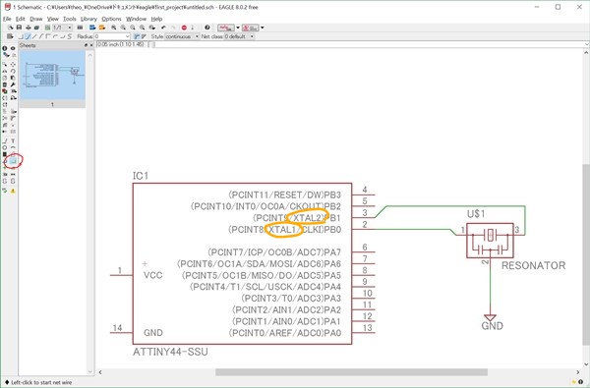Select the highlighted second wire bend style
This screenshot has height=388, width=590.
[28, 36]
